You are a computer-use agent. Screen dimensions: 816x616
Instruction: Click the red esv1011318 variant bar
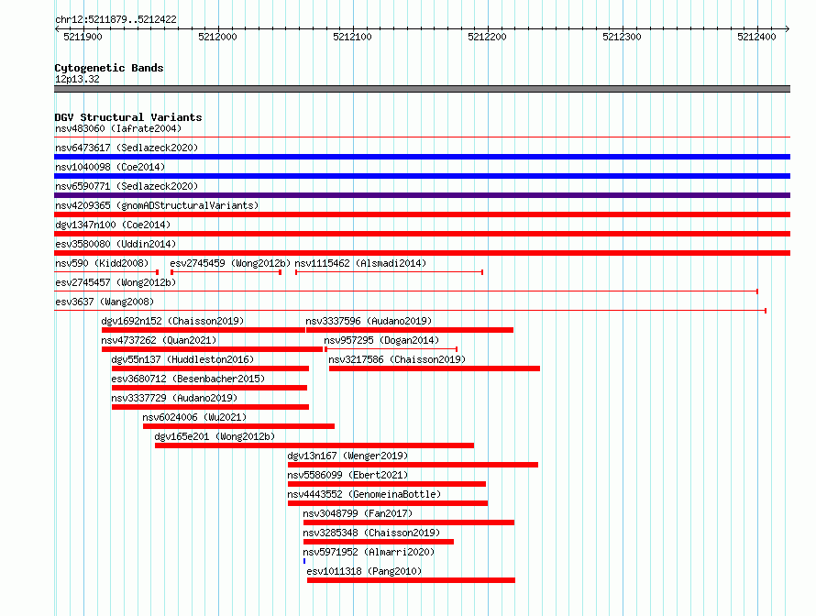pyautogui.click(x=411, y=580)
